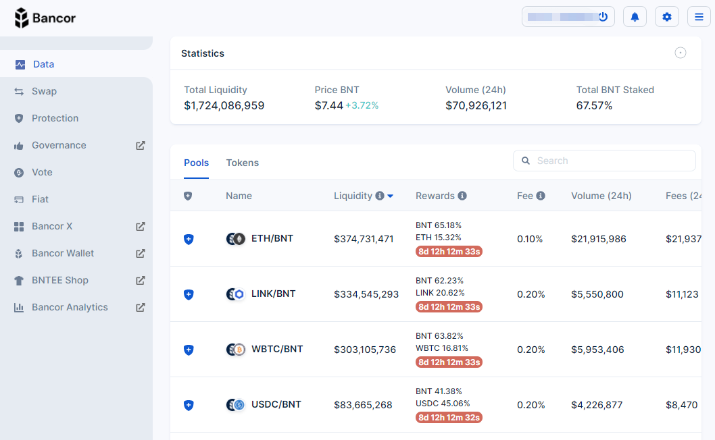The width and height of the screenshot is (715, 440).
Task: Switch to the Tokens tab
Action: [242, 163]
